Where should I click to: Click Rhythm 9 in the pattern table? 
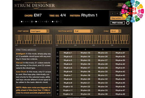[68, 83]
